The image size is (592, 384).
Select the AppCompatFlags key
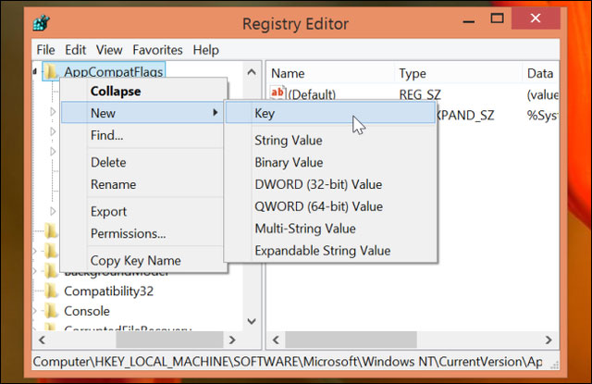(113, 72)
